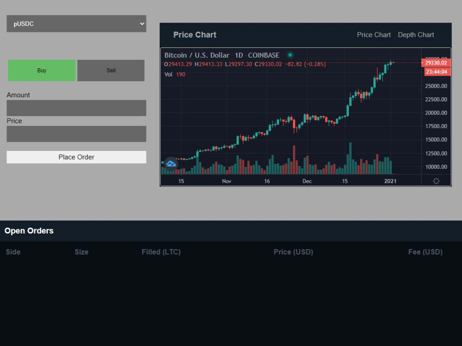Screen dimensions: 462x346
Task: Click the Price (USD) column header
Action: pyautogui.click(x=293, y=252)
